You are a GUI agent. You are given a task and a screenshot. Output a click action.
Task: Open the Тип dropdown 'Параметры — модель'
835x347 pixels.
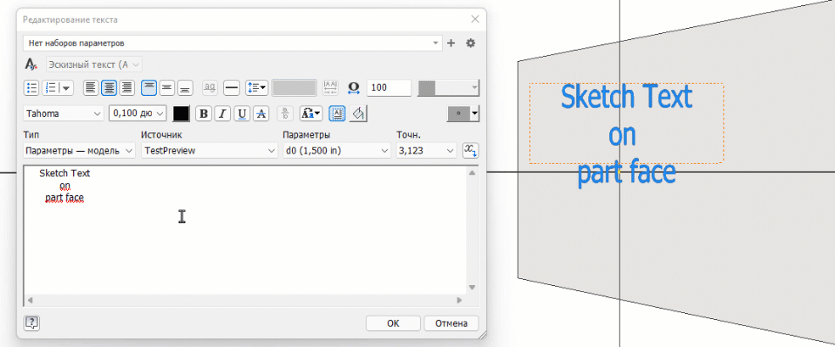click(79, 151)
